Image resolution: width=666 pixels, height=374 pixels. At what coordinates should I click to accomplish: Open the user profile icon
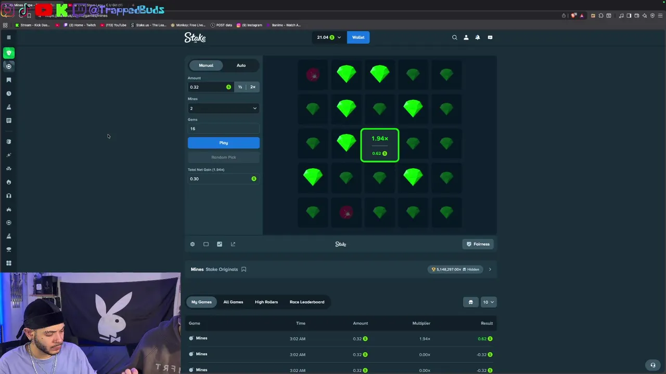(466, 37)
